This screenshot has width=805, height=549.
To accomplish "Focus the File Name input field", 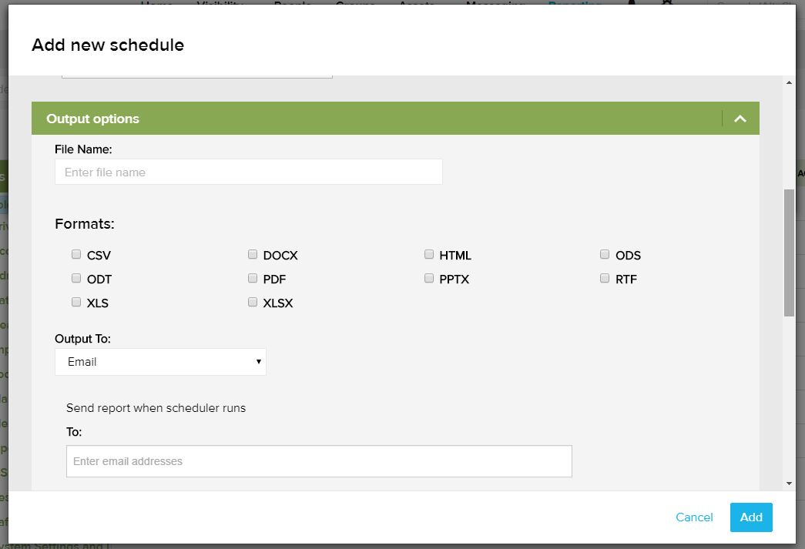I will [248, 172].
